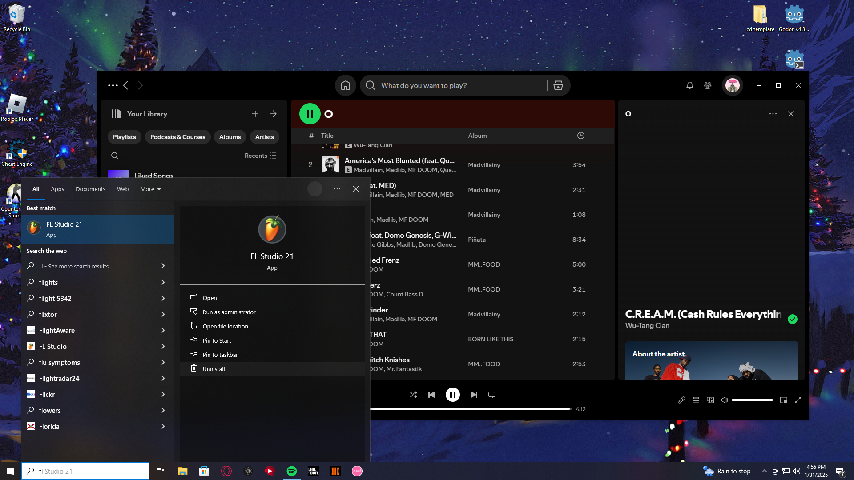Toggle shuffle playback

pos(413,395)
